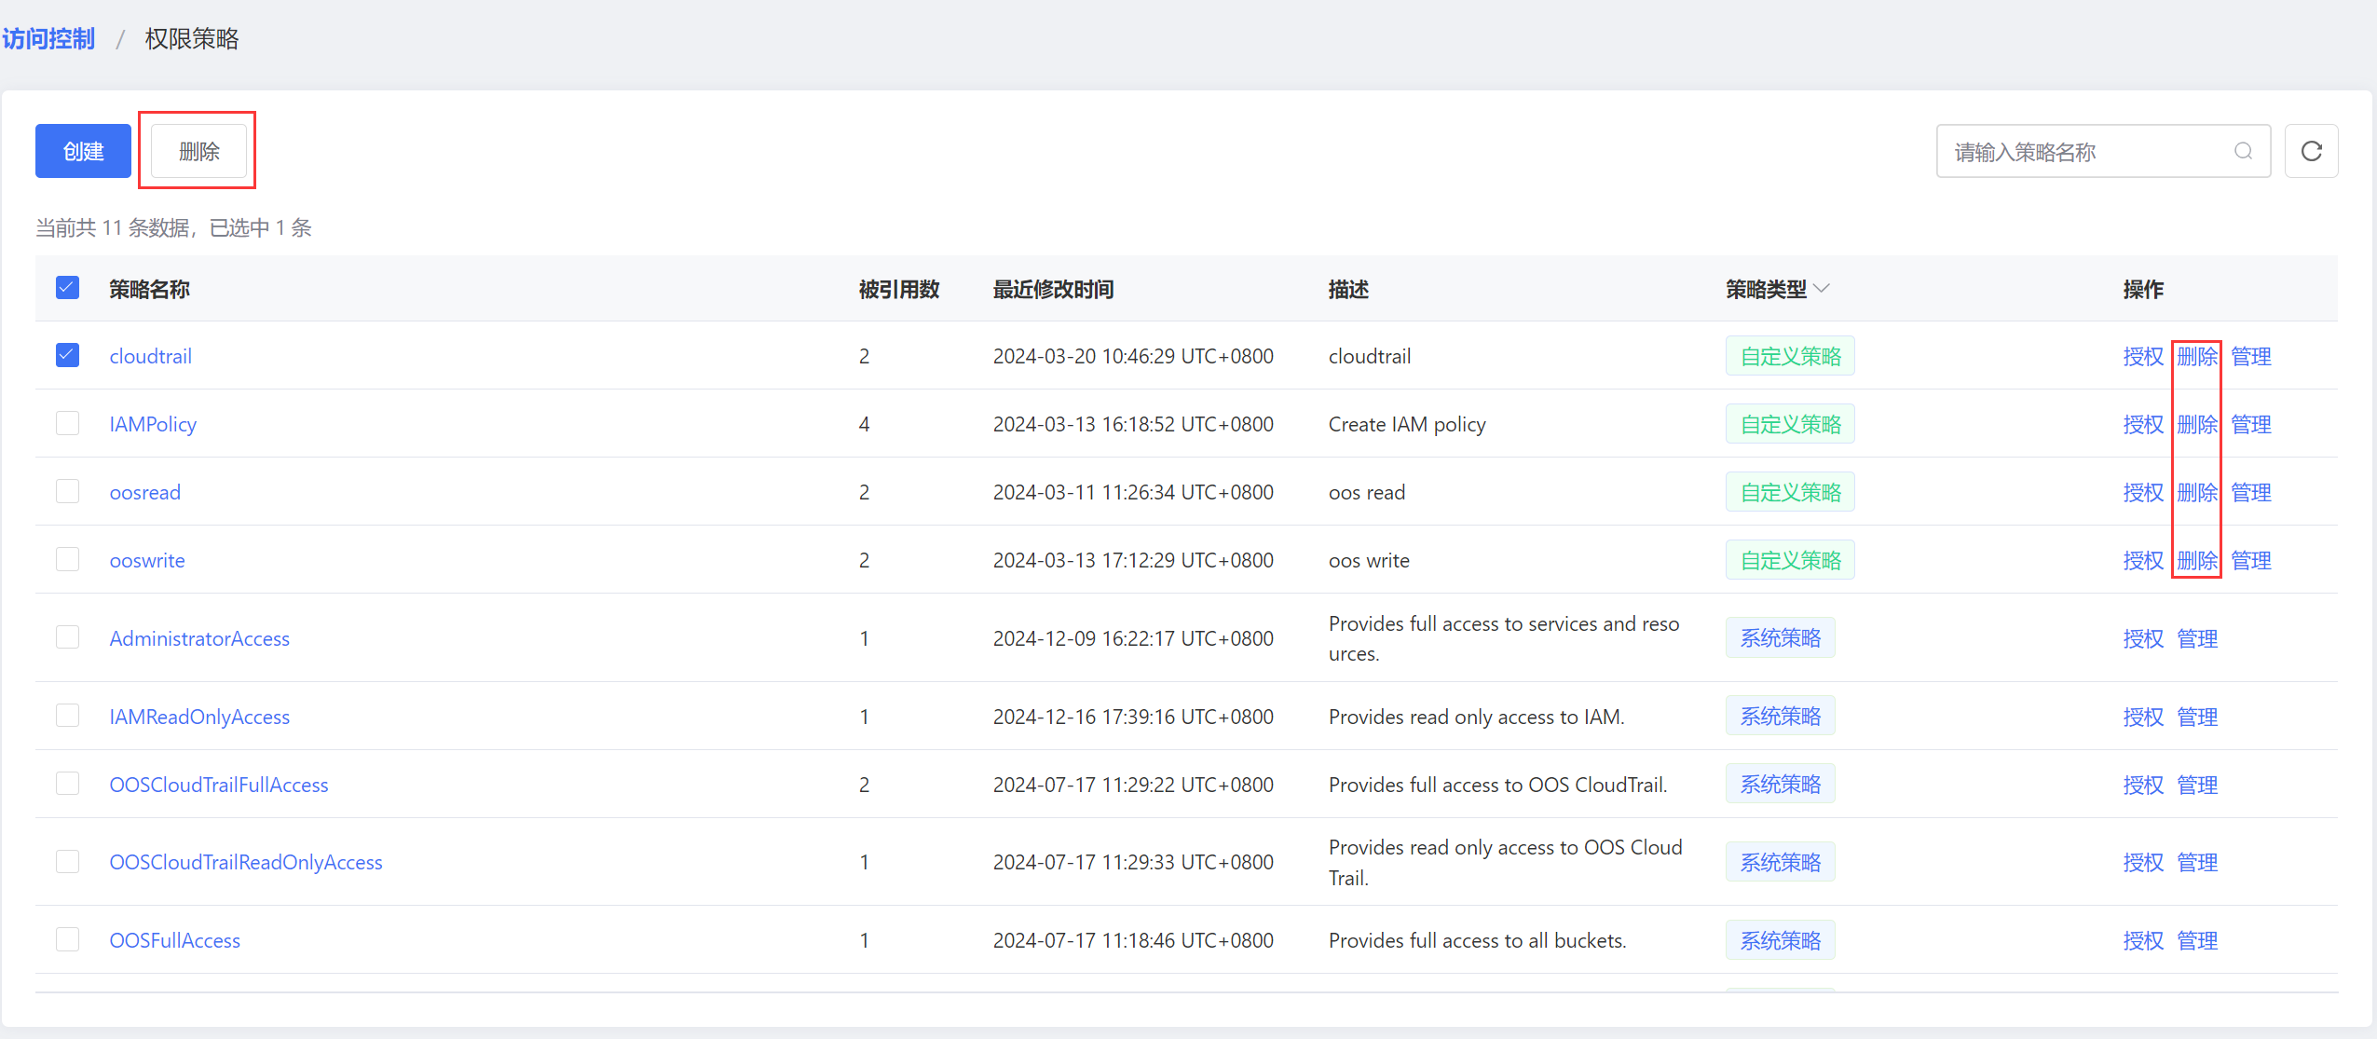Click 自定义策略 tag in cloudtrail row

(x=1790, y=356)
